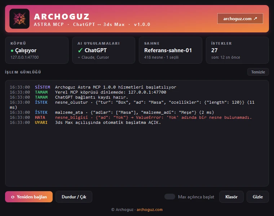The height and width of the screenshot is (216, 274).
Task: Click the UYARI otomatik başlatma log line
Action: 85,122
